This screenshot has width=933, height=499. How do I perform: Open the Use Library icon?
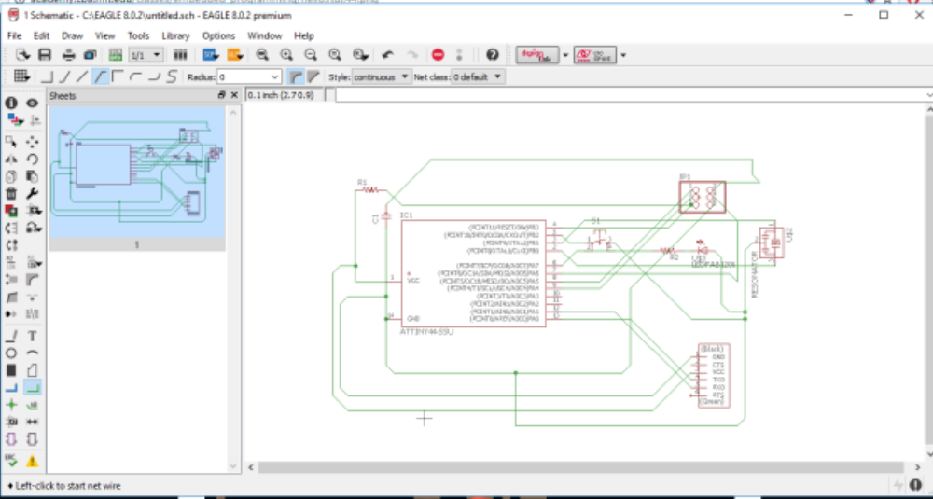[180, 55]
